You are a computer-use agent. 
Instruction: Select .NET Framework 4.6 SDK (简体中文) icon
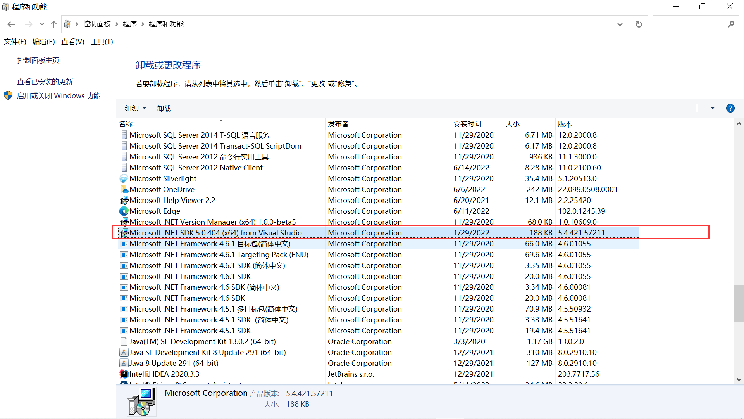tap(124, 287)
